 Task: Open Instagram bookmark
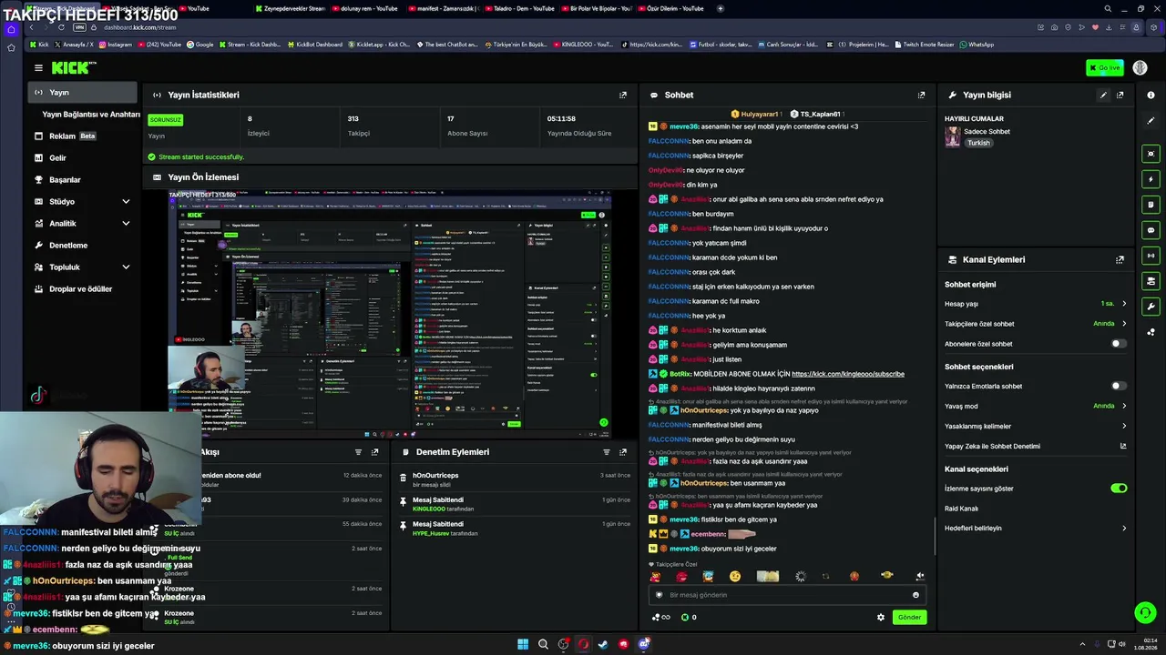pyautogui.click(x=115, y=45)
